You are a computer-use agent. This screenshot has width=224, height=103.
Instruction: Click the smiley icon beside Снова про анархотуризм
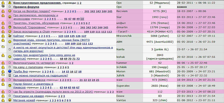coord(10,57)
